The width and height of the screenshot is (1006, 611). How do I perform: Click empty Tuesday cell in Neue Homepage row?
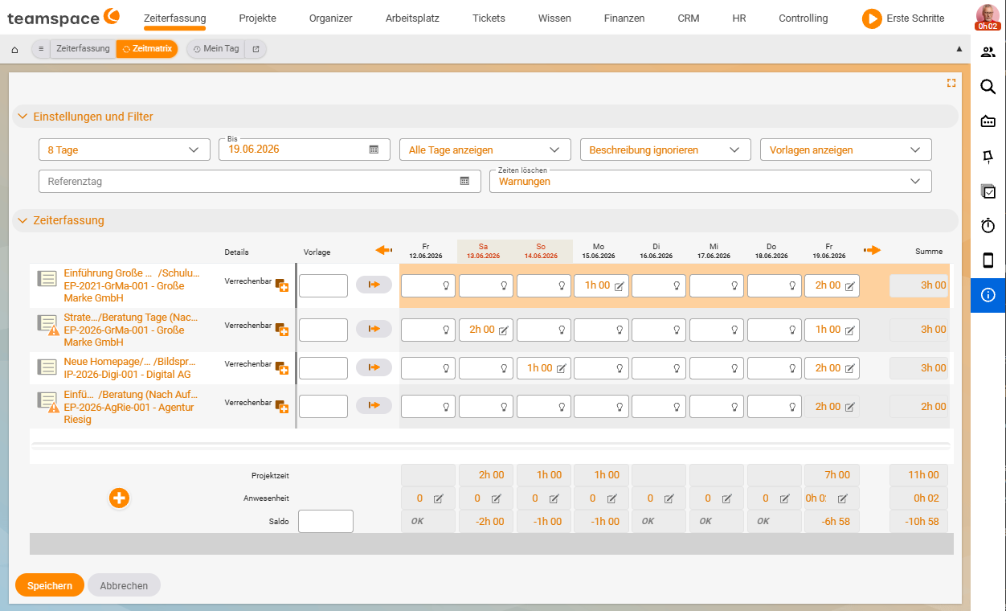659,368
